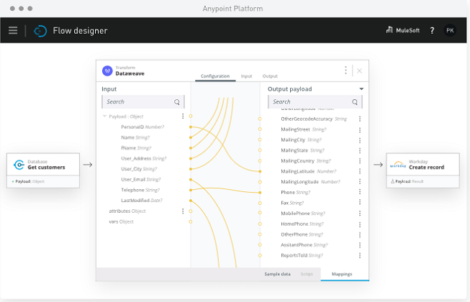Click the Flow designer logo icon
Image resolution: width=470 pixels, height=302 pixels.
coord(40,31)
